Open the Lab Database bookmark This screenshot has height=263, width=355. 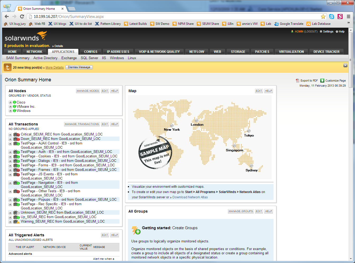(318, 24)
